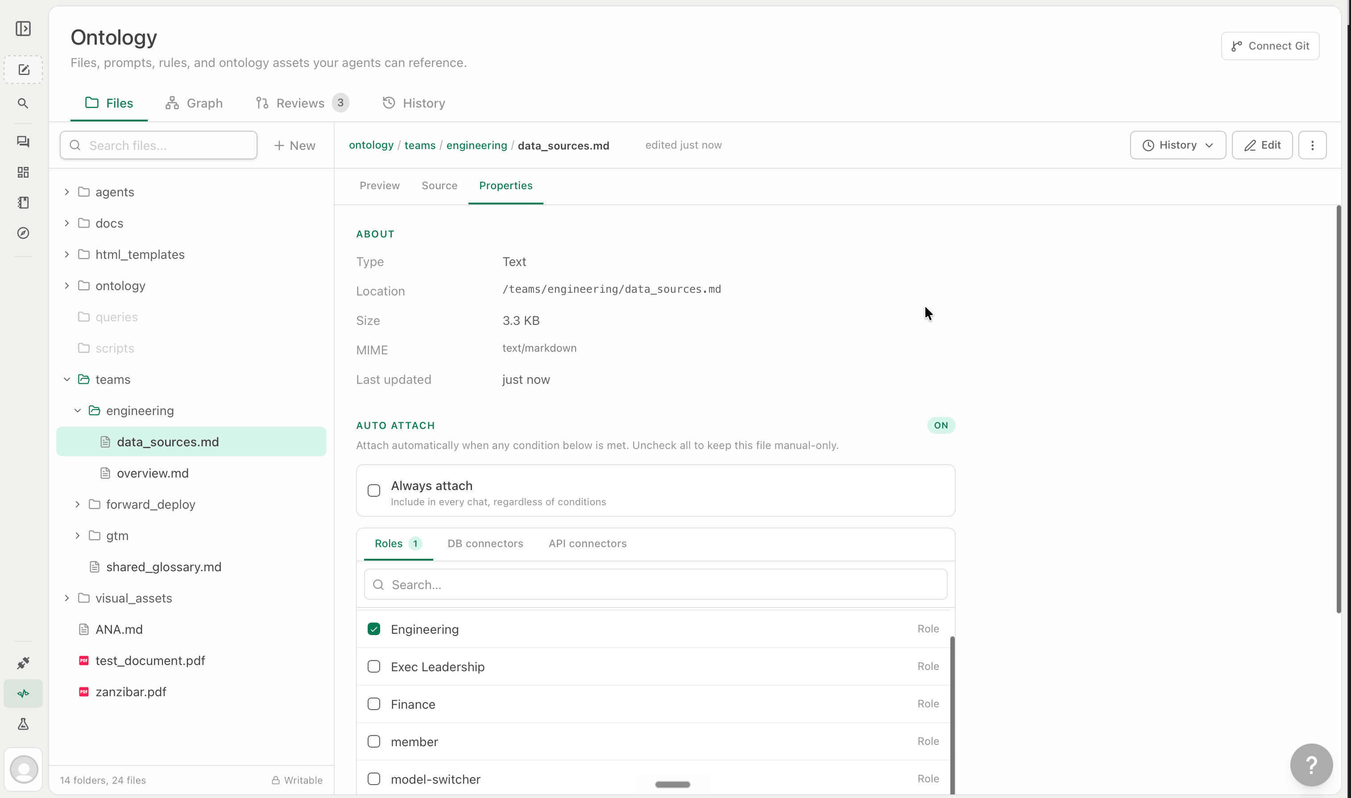
Task: Click the ON auto attach status badge
Action: 941,425
